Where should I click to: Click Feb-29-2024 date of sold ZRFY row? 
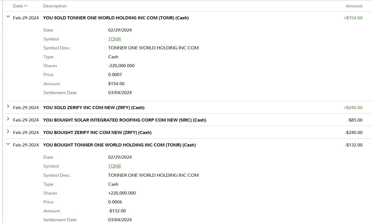[26, 108]
